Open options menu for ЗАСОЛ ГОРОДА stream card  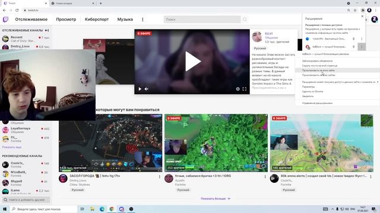point(160,177)
